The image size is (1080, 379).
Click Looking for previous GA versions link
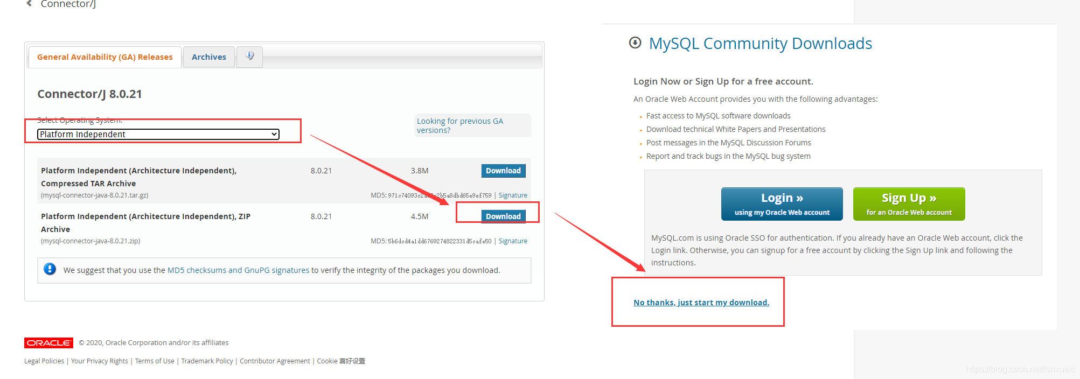460,125
